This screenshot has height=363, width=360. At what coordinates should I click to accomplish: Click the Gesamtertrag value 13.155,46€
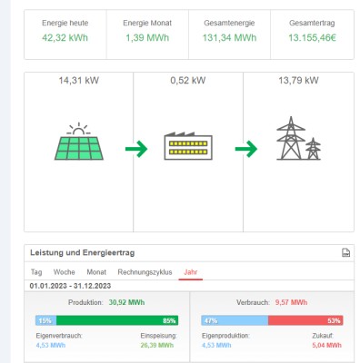[x=312, y=38]
